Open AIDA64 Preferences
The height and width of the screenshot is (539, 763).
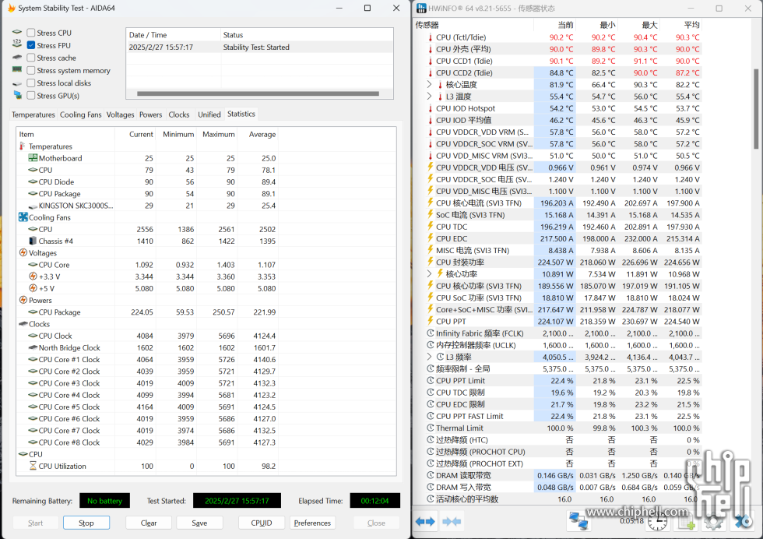312,523
